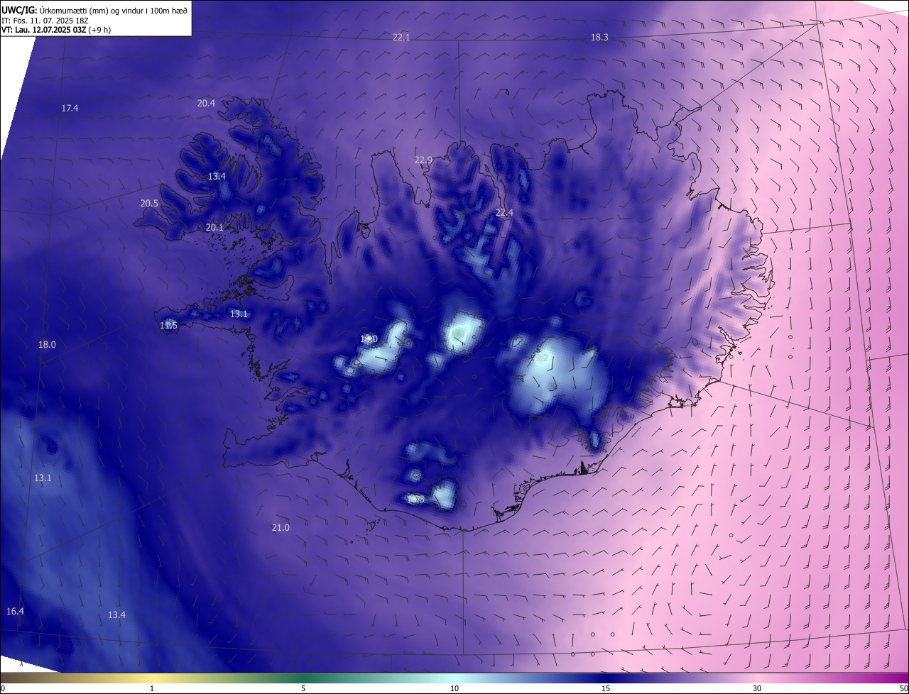
Task: Click the 20.4 value label
Action: click(x=206, y=103)
